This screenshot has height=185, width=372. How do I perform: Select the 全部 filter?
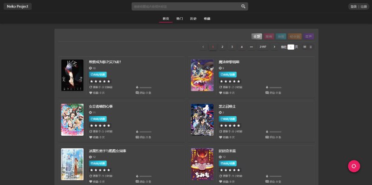point(257,37)
